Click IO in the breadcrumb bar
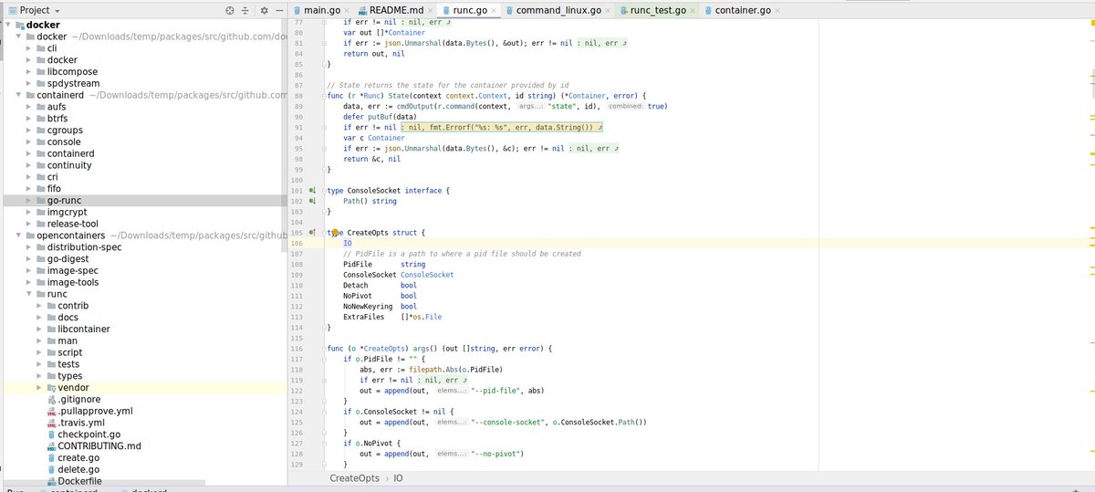Image resolution: width=1095 pixels, height=492 pixels. tap(398, 477)
